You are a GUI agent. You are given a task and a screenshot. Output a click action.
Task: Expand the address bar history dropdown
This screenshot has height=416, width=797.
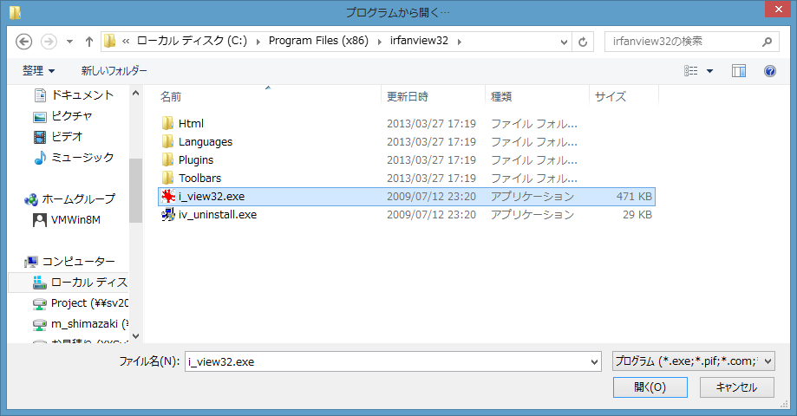[564, 42]
